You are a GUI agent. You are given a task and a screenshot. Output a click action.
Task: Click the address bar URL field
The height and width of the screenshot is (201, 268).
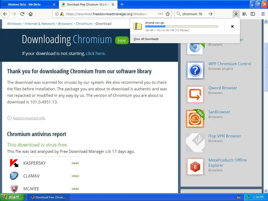(x=112, y=14)
